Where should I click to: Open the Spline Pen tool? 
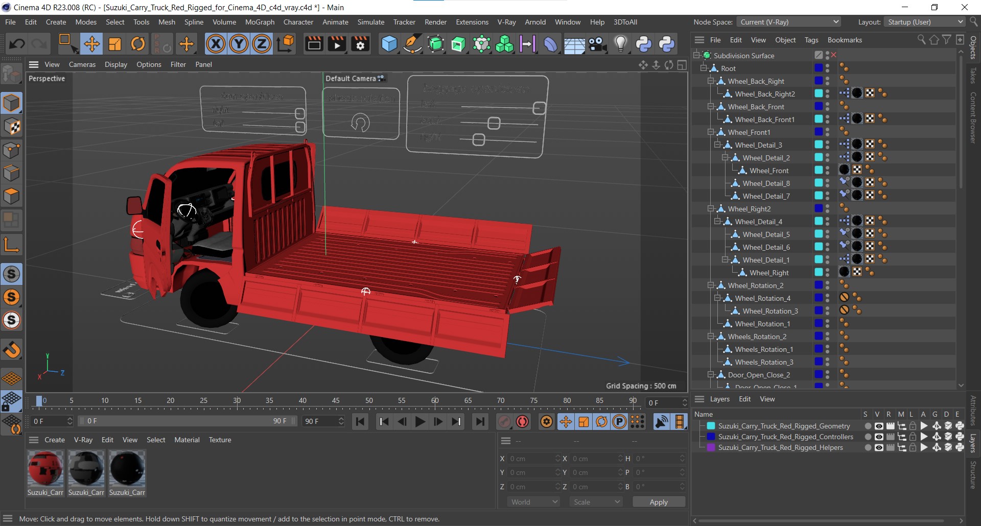pyautogui.click(x=412, y=44)
